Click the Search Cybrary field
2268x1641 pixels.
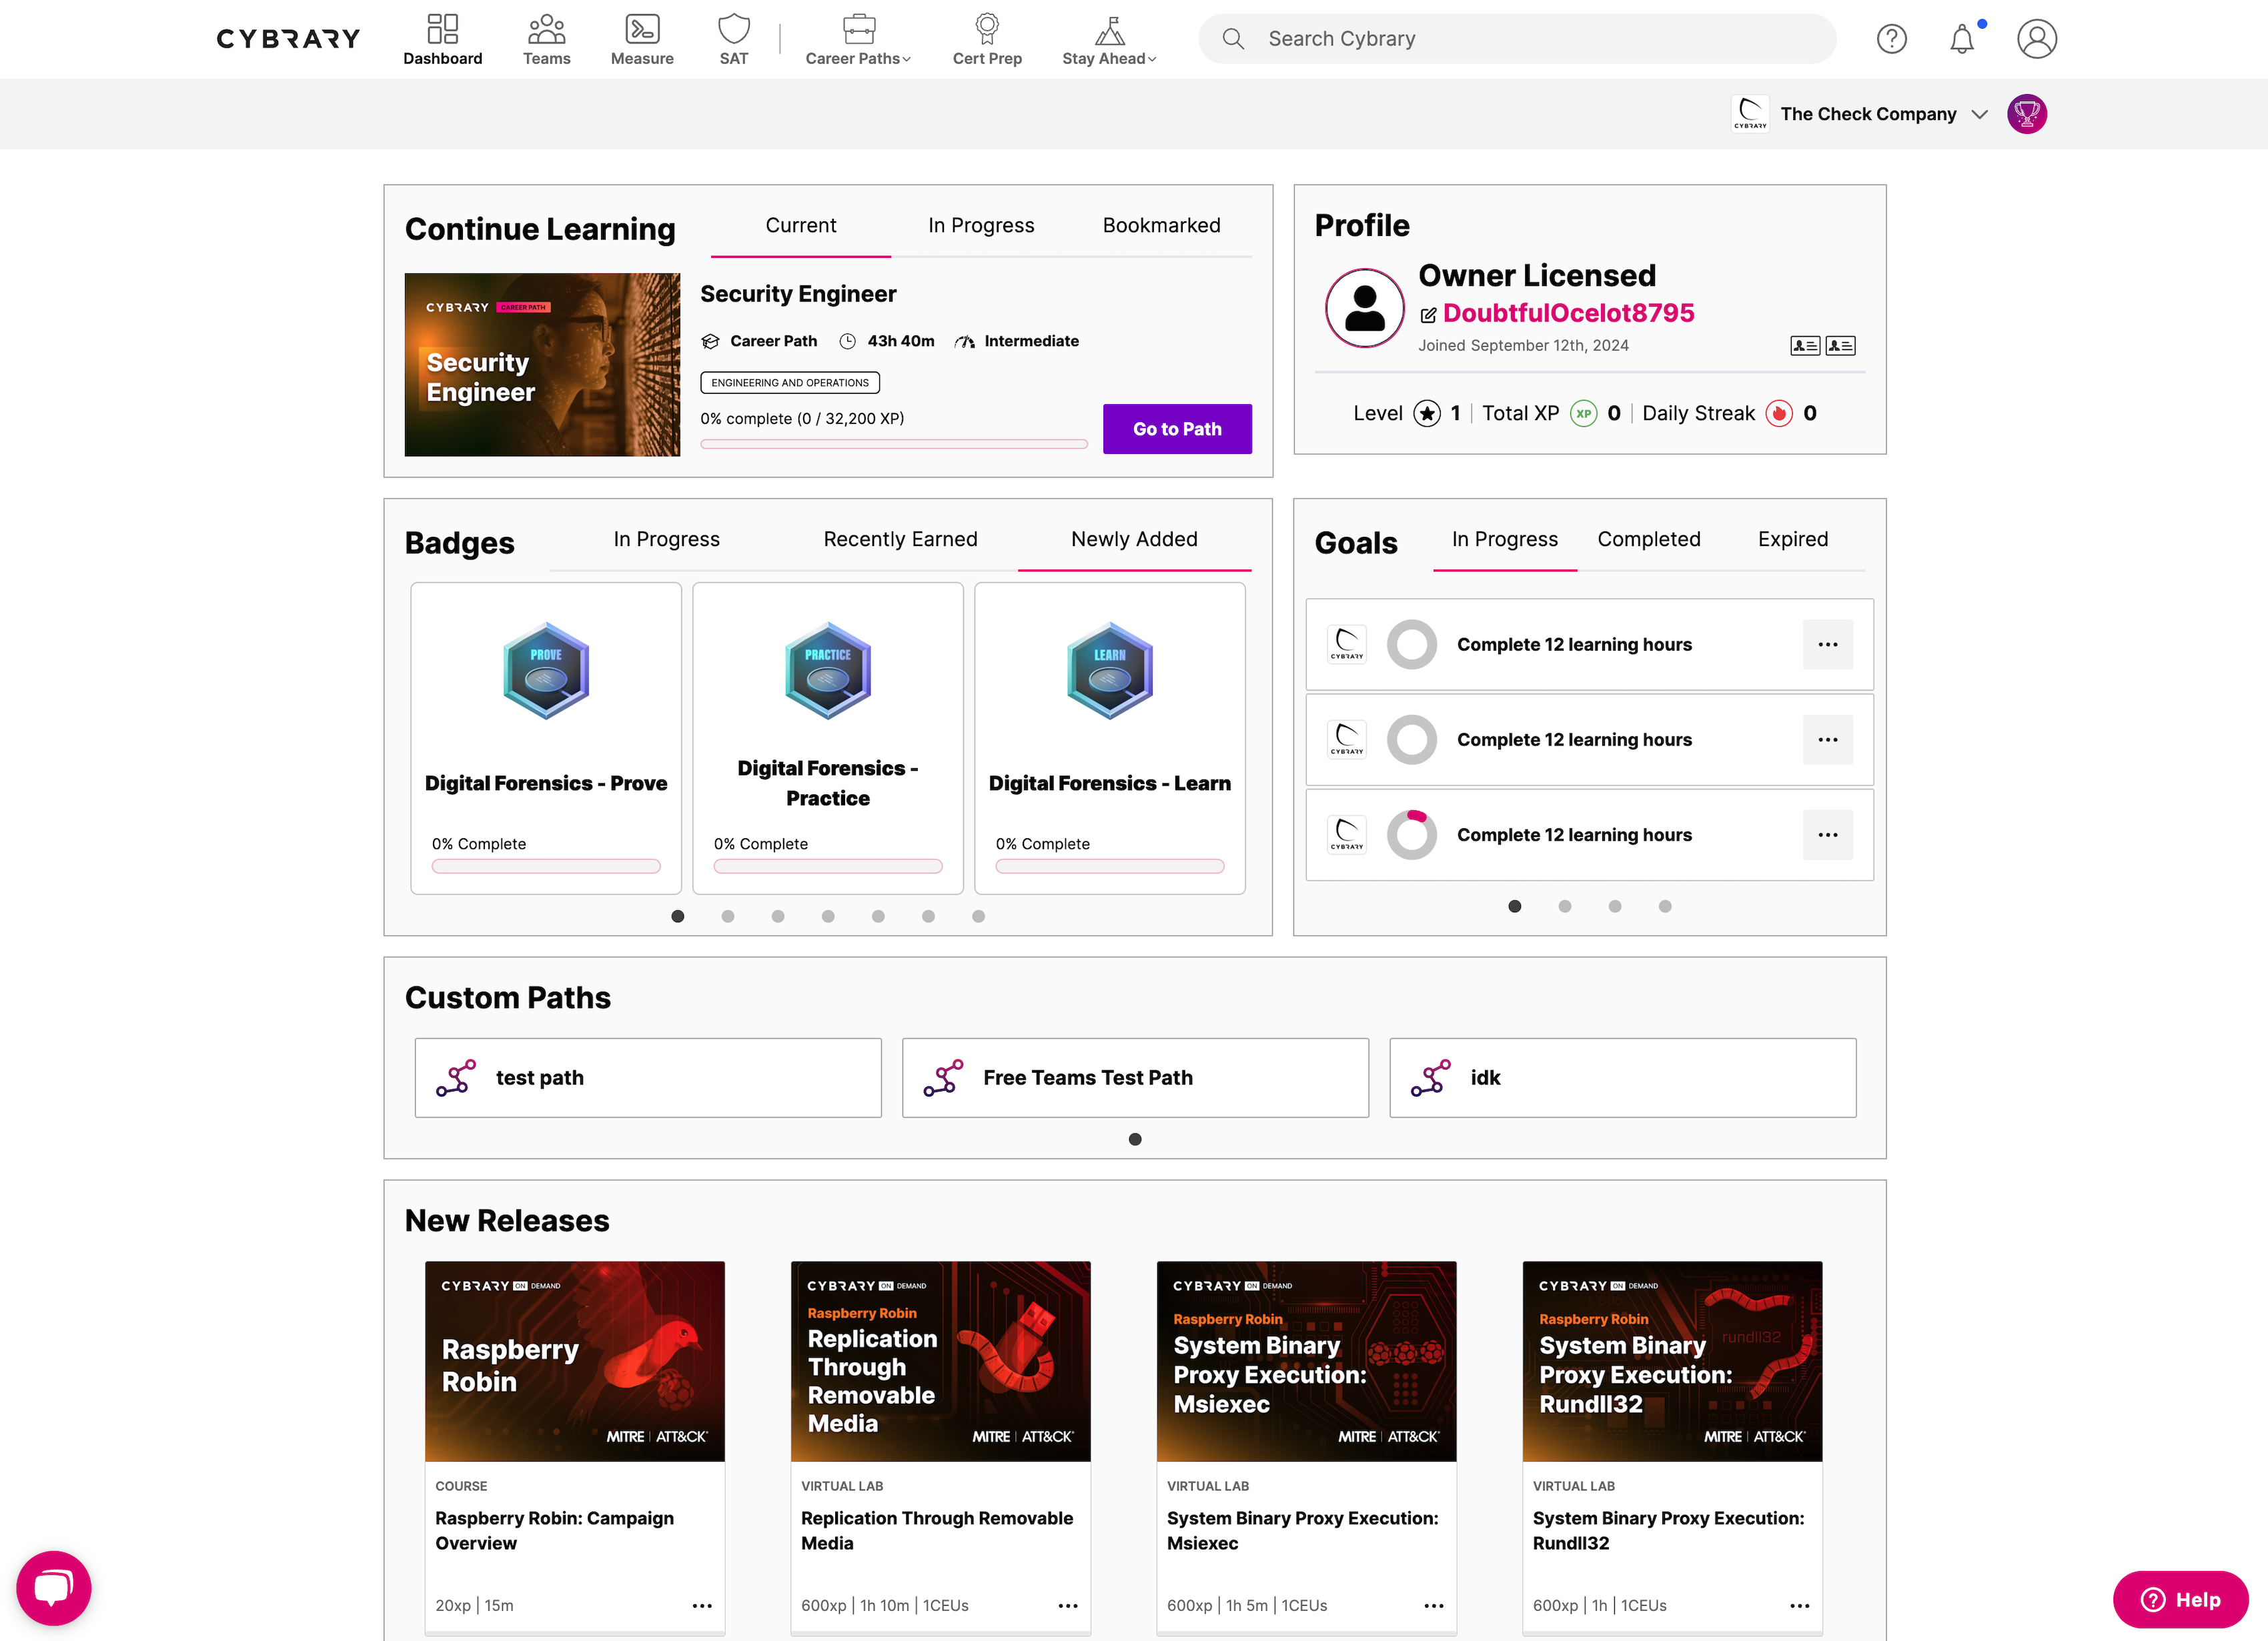click(x=1517, y=39)
